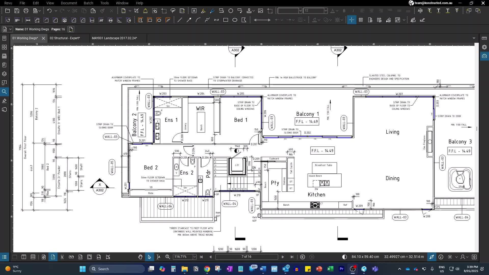Click the Print icon
Image resolution: width=489 pixels, height=275 pixels.
tap(26, 11)
